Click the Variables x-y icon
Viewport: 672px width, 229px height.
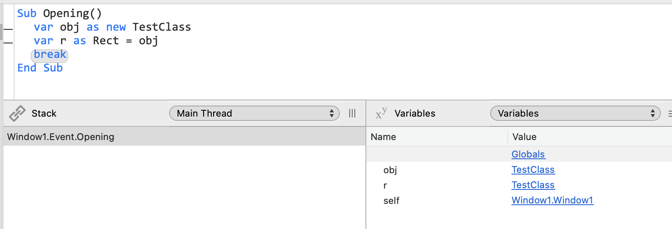[381, 113]
